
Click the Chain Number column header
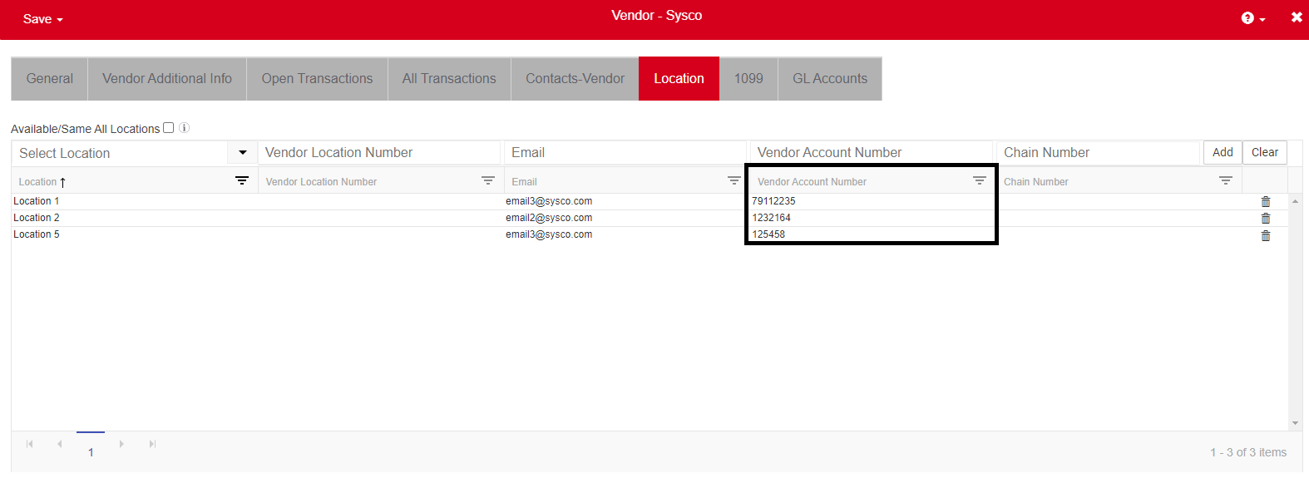tap(1035, 182)
